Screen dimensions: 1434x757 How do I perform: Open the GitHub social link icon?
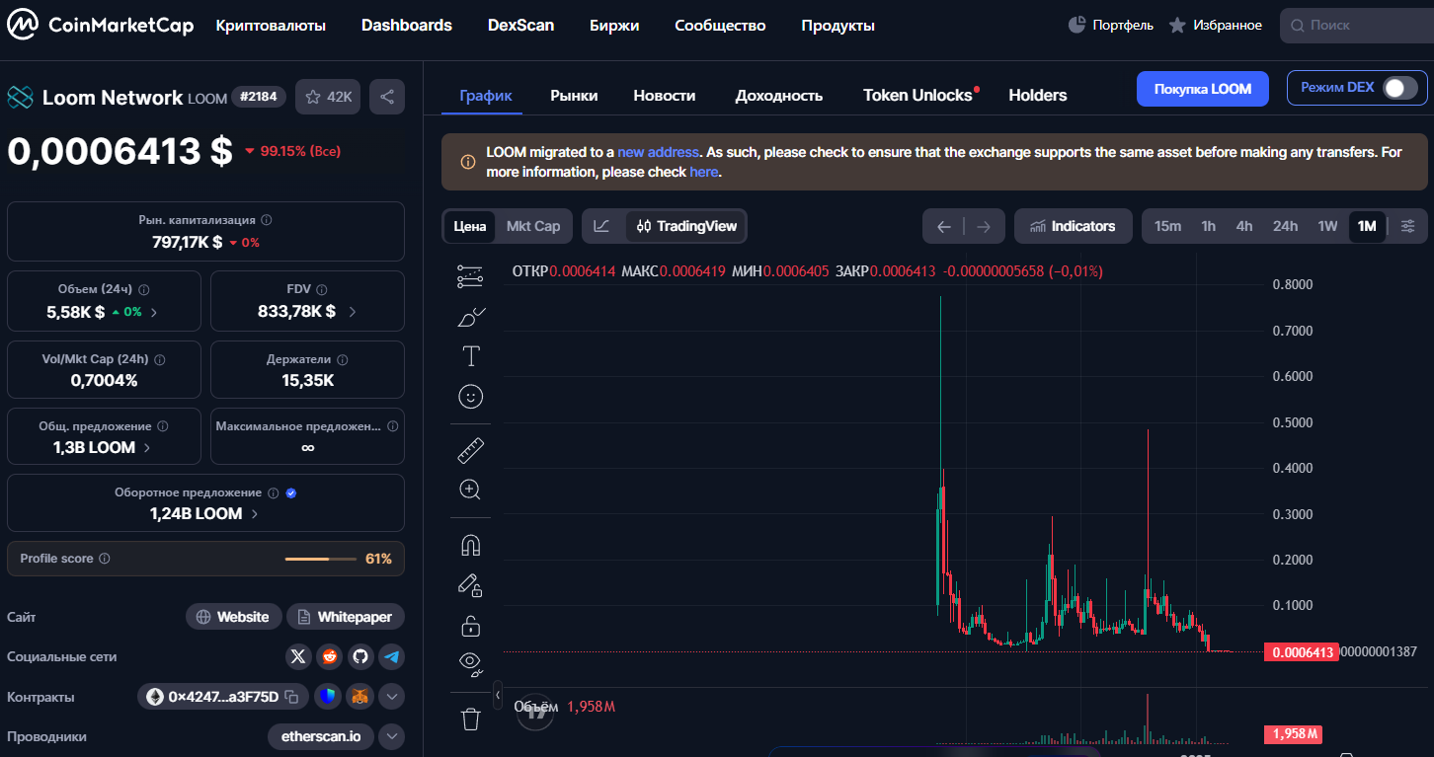point(360,656)
